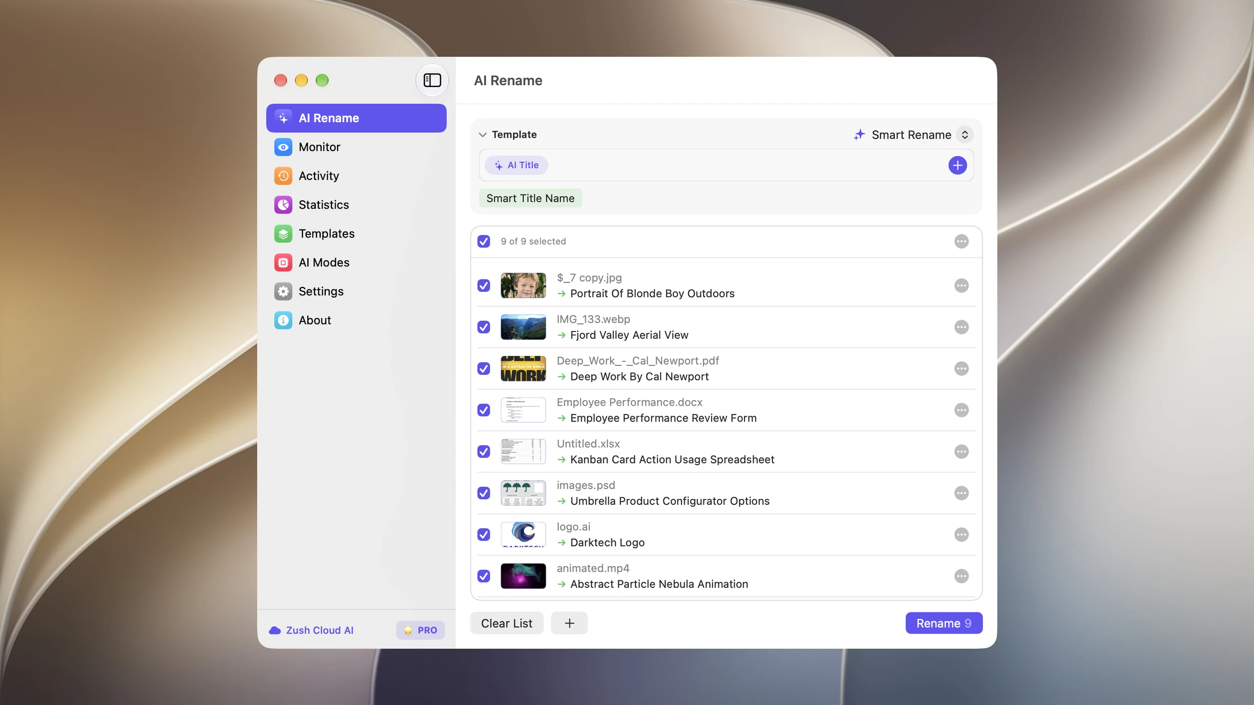Uncheck the select-all files checkbox
The width and height of the screenshot is (1254, 705).
[x=483, y=241]
